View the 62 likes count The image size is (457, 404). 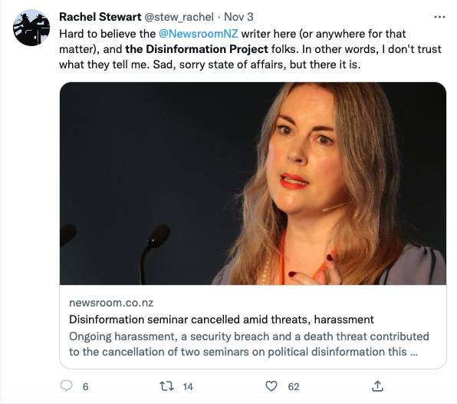(294, 386)
